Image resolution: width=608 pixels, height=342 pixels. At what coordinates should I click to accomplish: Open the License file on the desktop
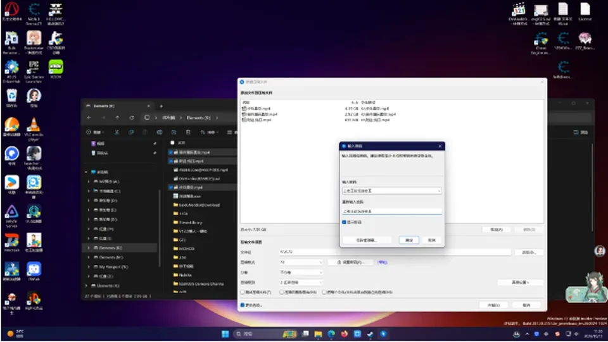pos(585,11)
